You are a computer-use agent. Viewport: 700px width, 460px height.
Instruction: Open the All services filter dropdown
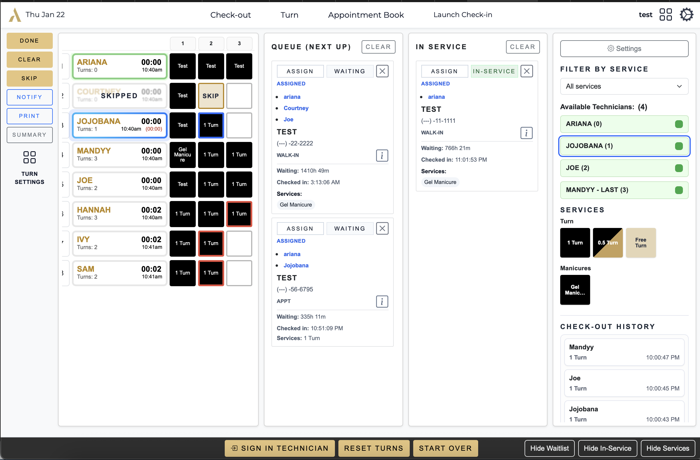[x=624, y=86]
